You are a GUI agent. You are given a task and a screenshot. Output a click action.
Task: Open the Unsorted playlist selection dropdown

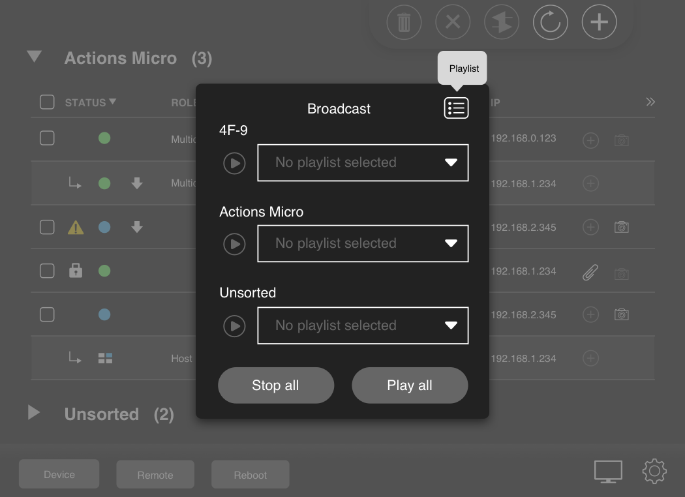click(x=363, y=325)
